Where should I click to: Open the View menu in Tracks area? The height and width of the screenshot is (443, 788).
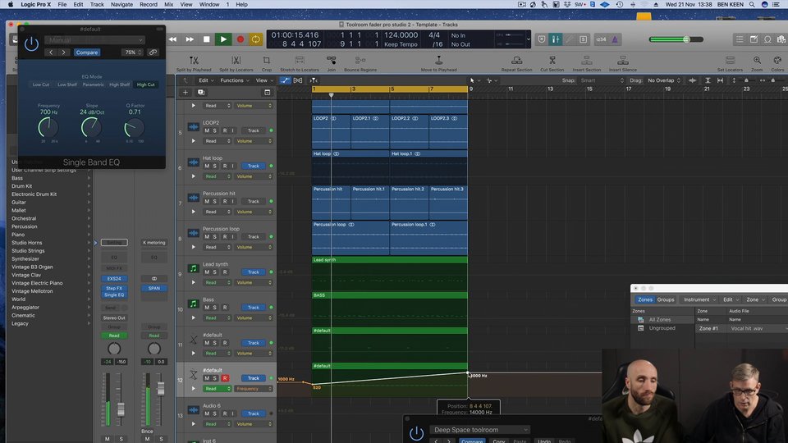click(263, 80)
